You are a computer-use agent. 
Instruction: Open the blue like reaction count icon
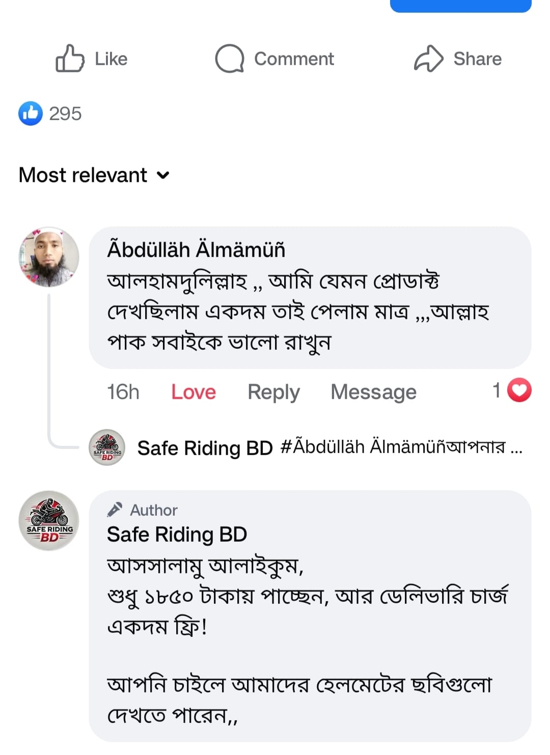[x=31, y=113]
